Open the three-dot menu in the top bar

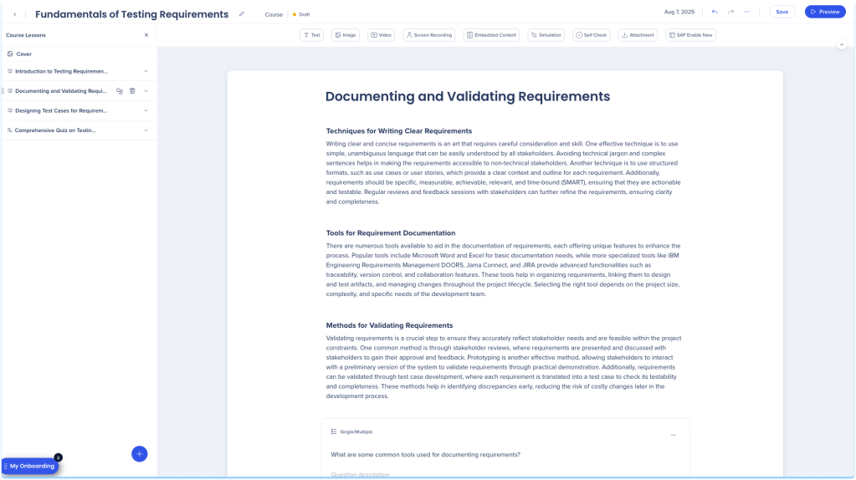(746, 12)
